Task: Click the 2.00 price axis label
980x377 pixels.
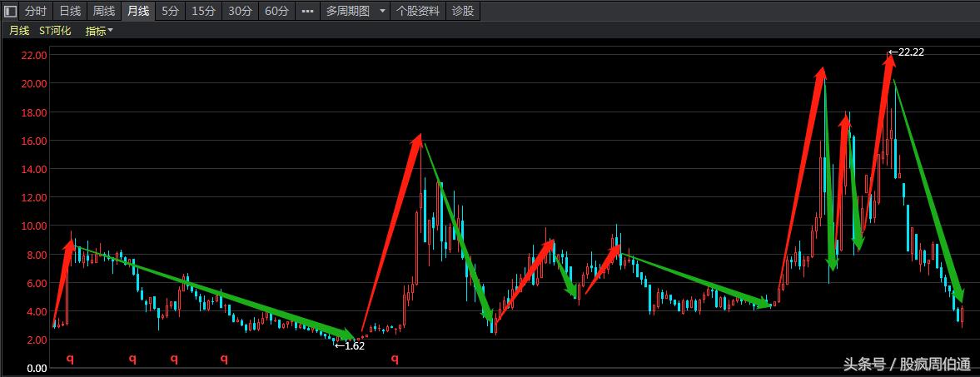Action: (37, 340)
